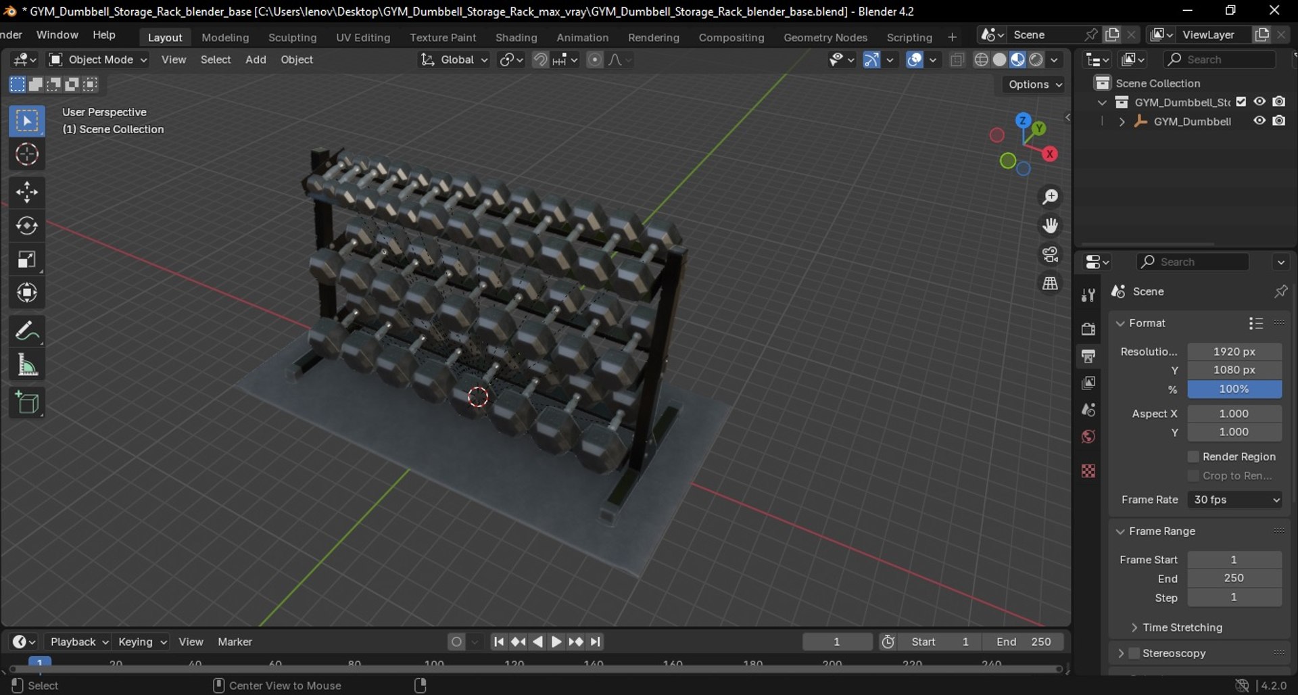Toggle timeline auto keying record button
The height and width of the screenshot is (695, 1298).
tap(456, 642)
